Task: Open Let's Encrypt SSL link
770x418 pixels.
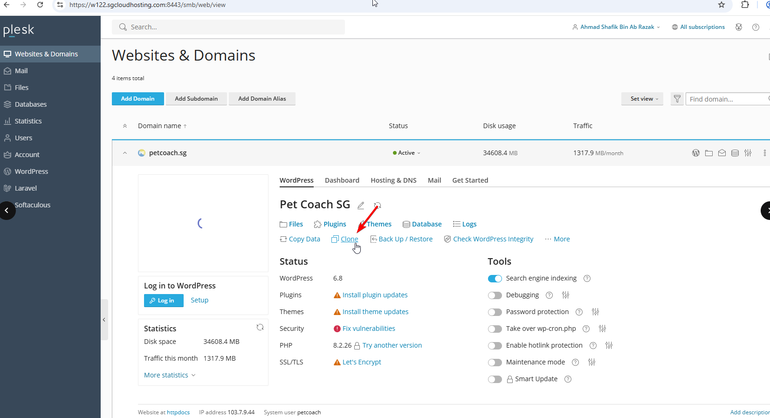Action: point(362,362)
